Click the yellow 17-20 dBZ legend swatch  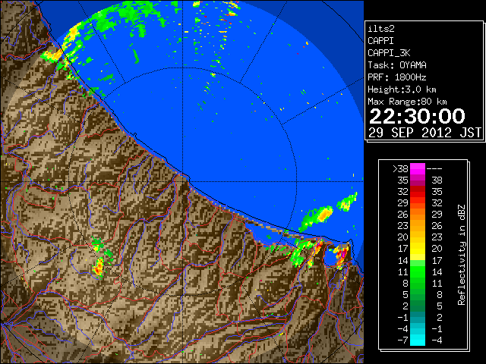coord(418,249)
